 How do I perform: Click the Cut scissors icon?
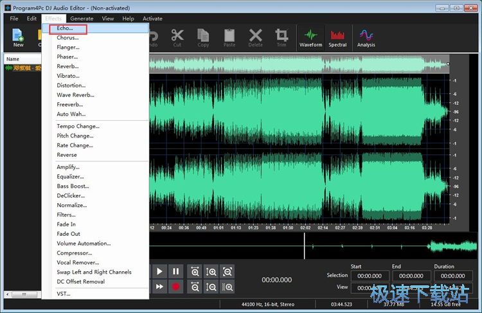177,37
